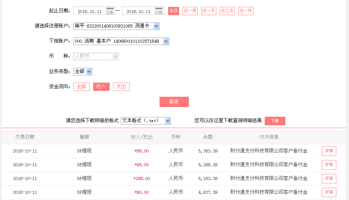This screenshot has height=200, width=349.
Task: Open 详情 for the first DF提现 transaction
Action: pos(329,151)
